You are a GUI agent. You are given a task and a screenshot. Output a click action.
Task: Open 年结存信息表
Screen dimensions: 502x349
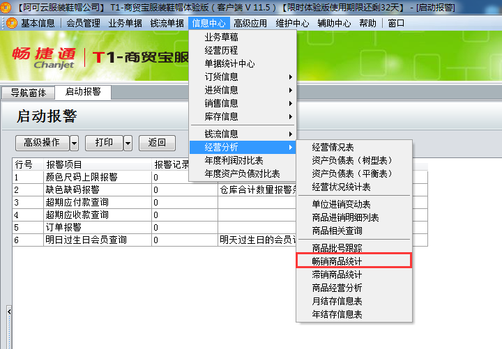tap(353, 314)
